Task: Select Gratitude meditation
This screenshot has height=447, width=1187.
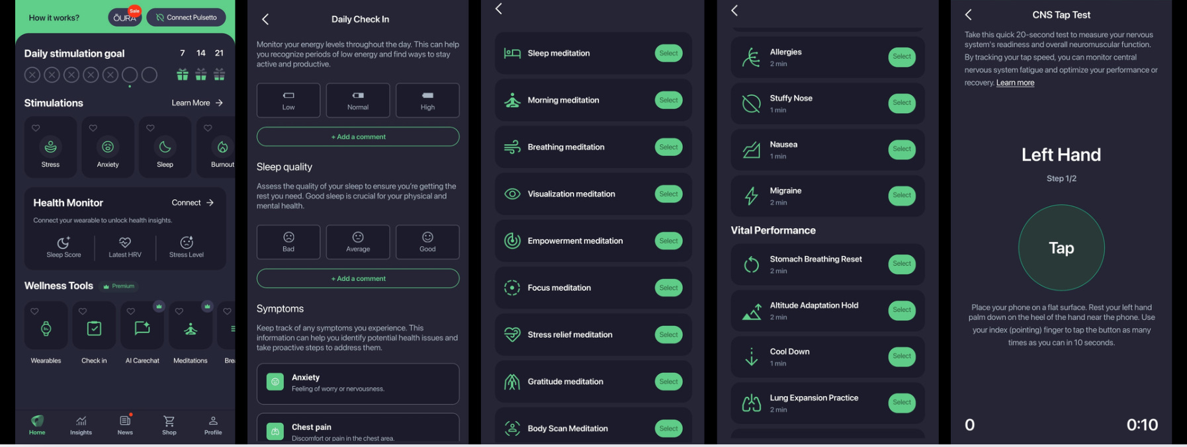Action: tap(668, 382)
